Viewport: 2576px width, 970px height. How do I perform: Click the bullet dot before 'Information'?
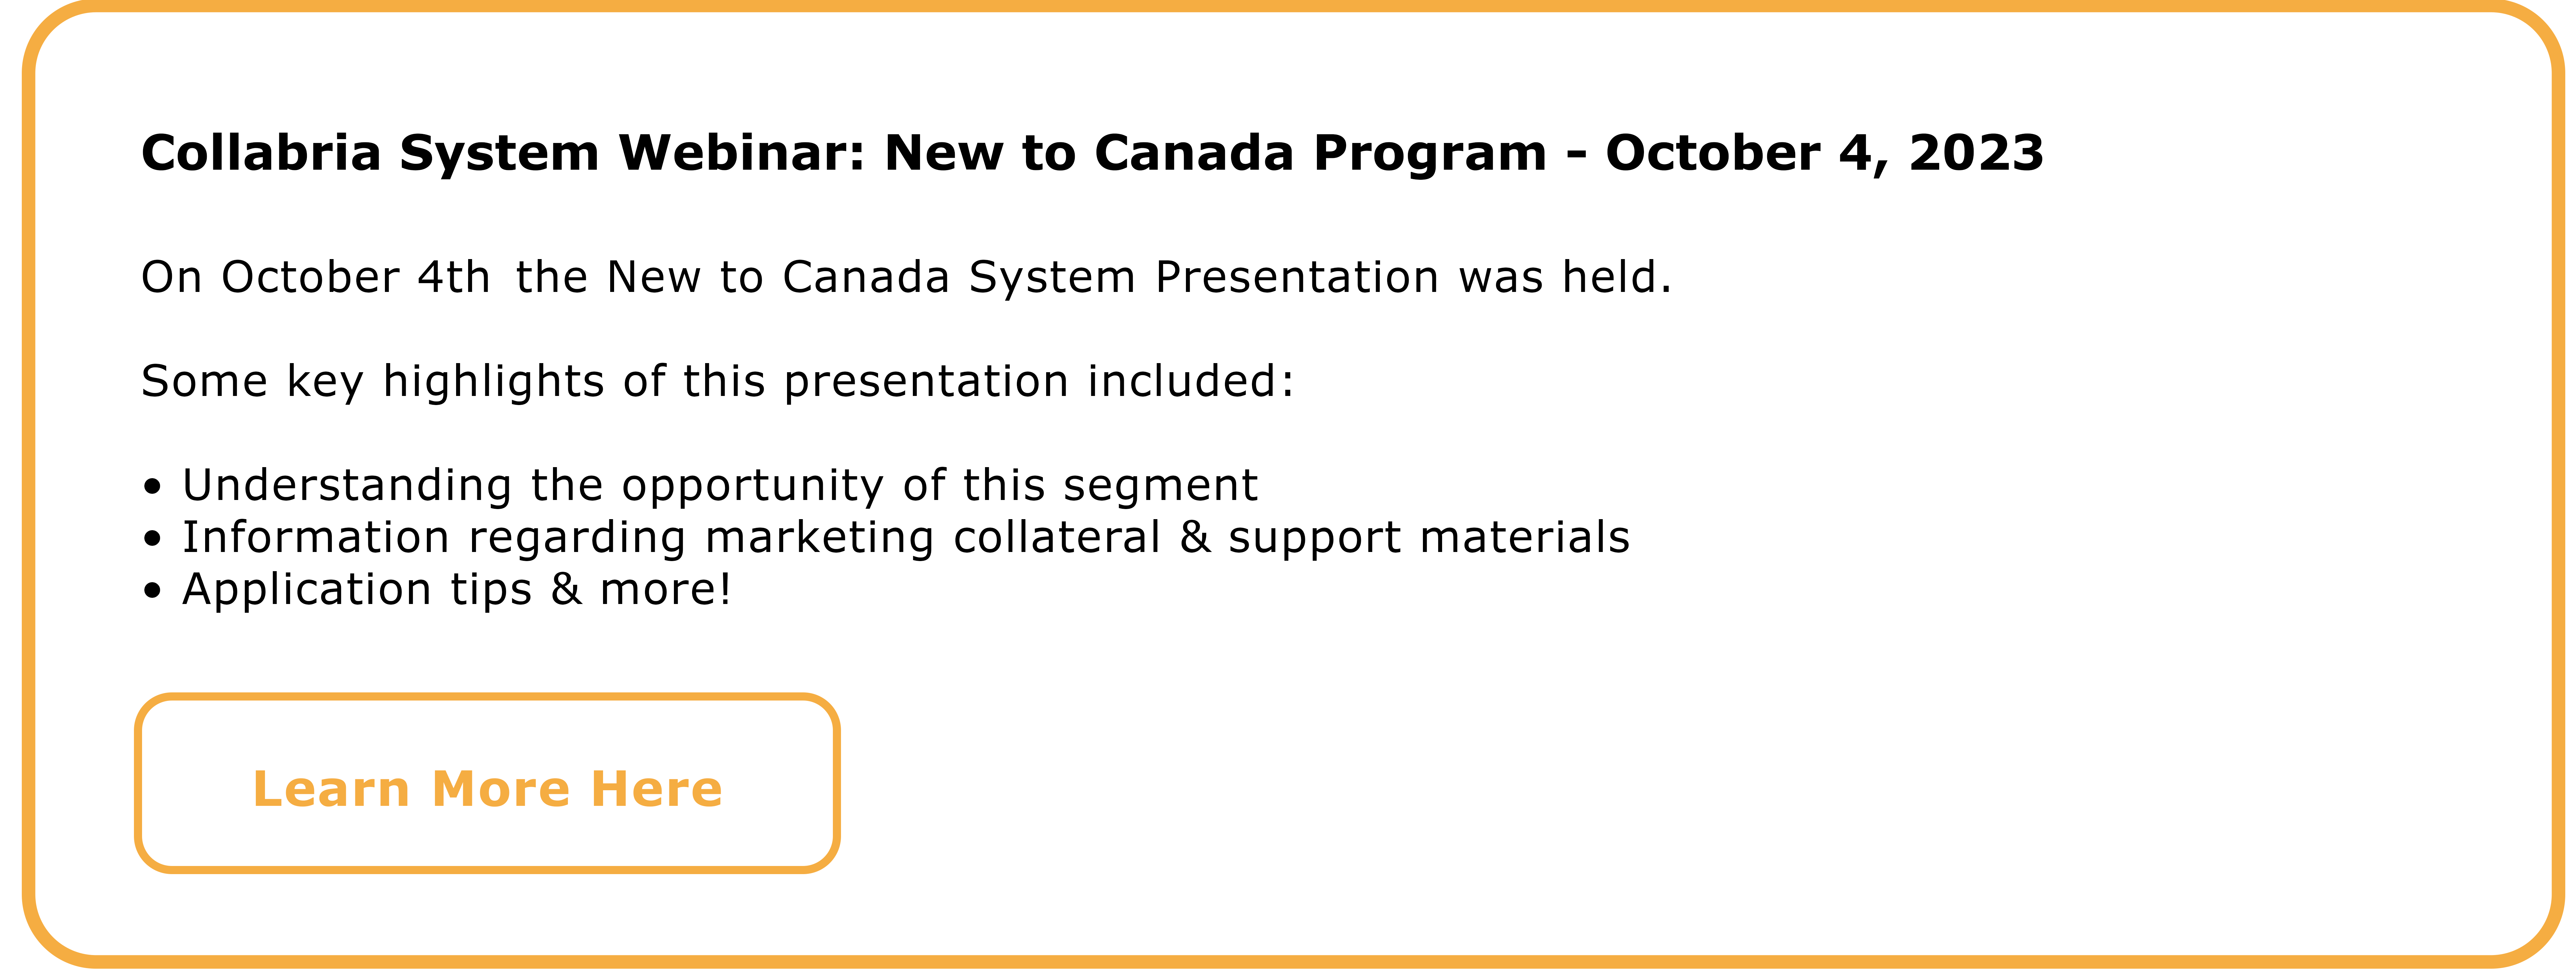(x=152, y=539)
